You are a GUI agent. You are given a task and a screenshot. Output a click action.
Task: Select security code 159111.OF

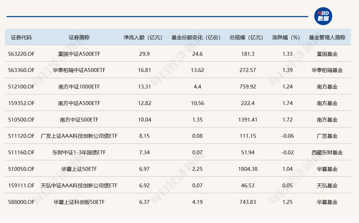(21, 185)
